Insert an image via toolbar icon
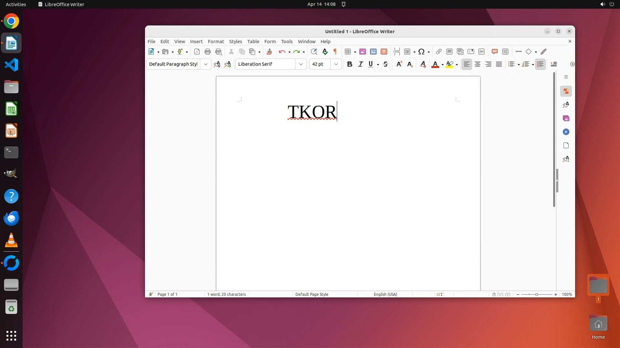This screenshot has width=620, height=348. pyautogui.click(x=363, y=52)
